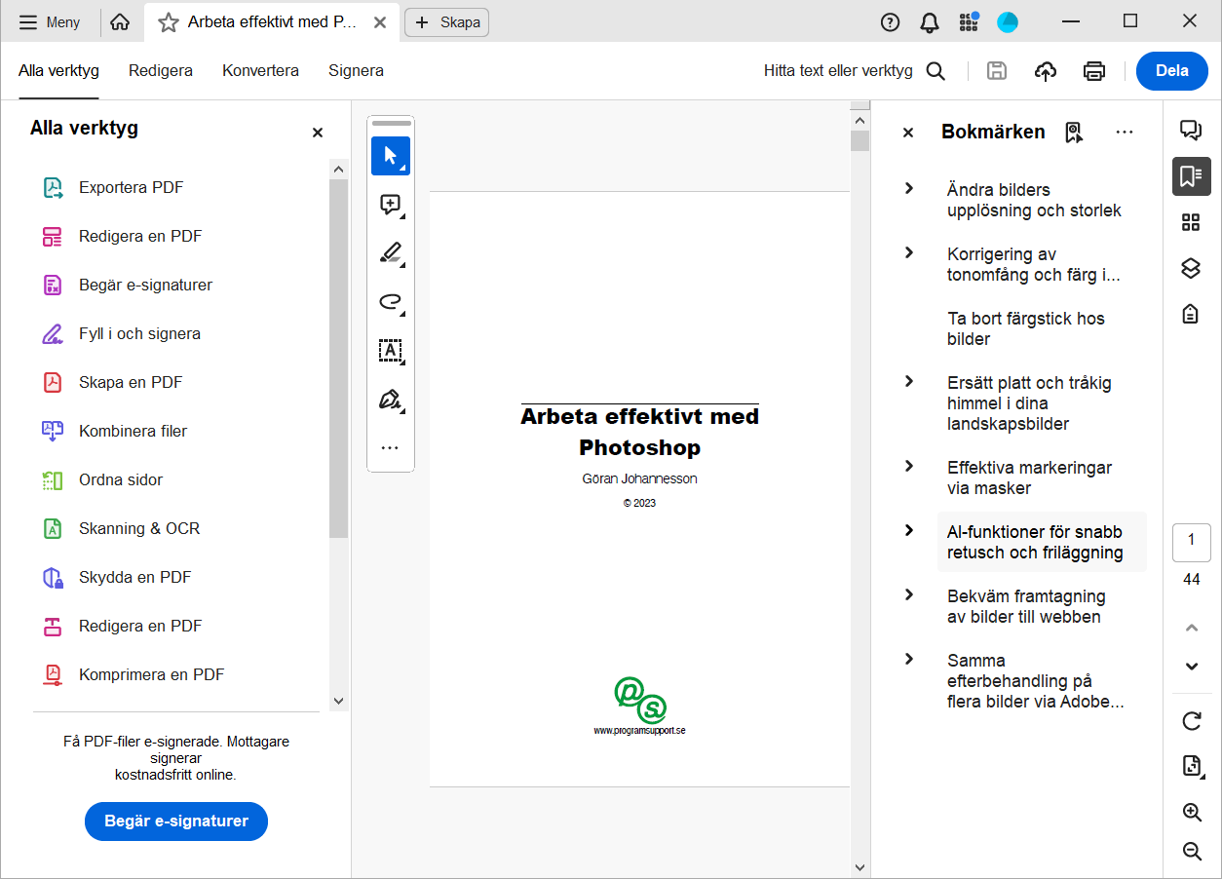Switch to the Konvertera tab
The height and width of the screenshot is (879, 1222).
pos(260,71)
